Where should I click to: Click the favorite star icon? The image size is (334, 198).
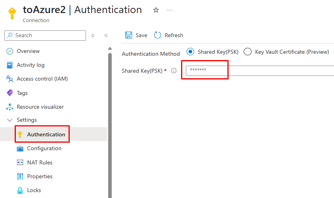point(156,10)
